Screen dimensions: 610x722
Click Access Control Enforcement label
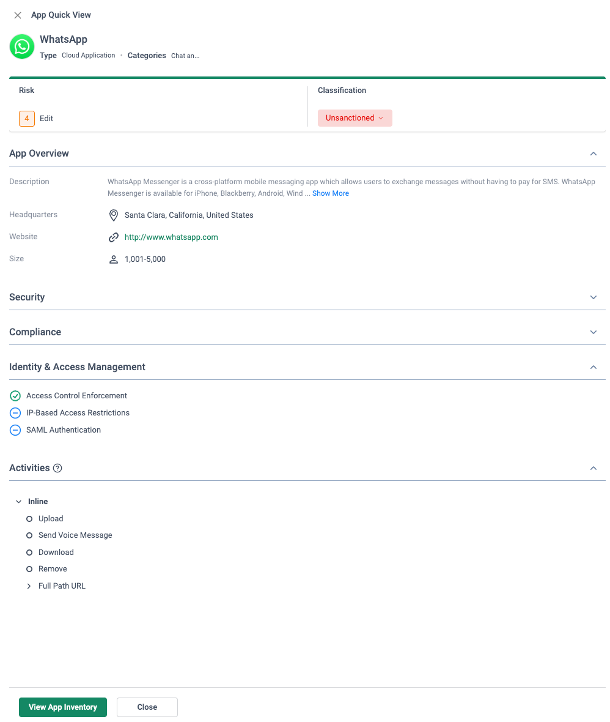pyautogui.click(x=76, y=395)
